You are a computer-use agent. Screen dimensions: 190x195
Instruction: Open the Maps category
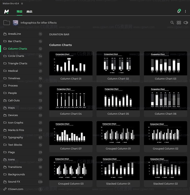point(22,108)
